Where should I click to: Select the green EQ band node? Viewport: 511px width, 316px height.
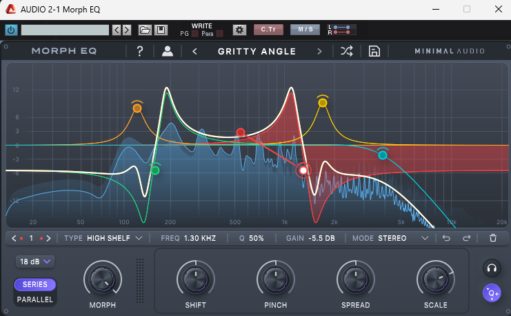pyautogui.click(x=155, y=170)
